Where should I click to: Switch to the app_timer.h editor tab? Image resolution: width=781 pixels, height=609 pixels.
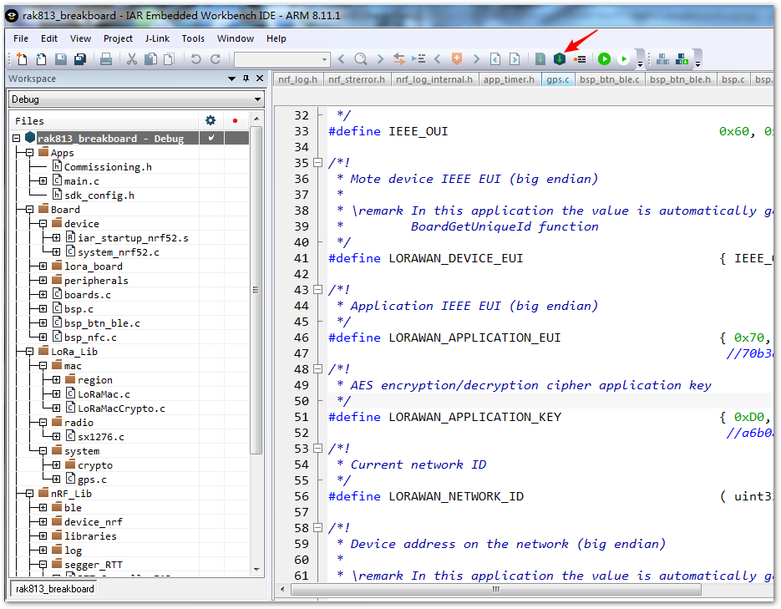(x=509, y=79)
